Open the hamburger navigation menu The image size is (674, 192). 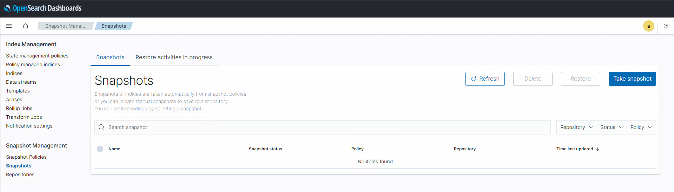[x=9, y=26]
